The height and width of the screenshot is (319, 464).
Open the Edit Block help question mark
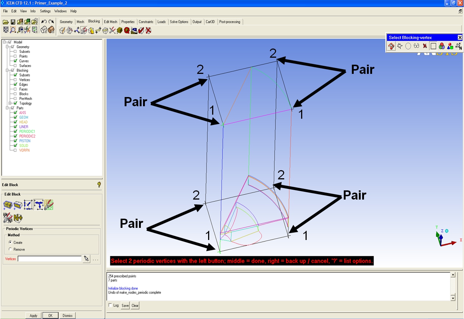pos(99,184)
